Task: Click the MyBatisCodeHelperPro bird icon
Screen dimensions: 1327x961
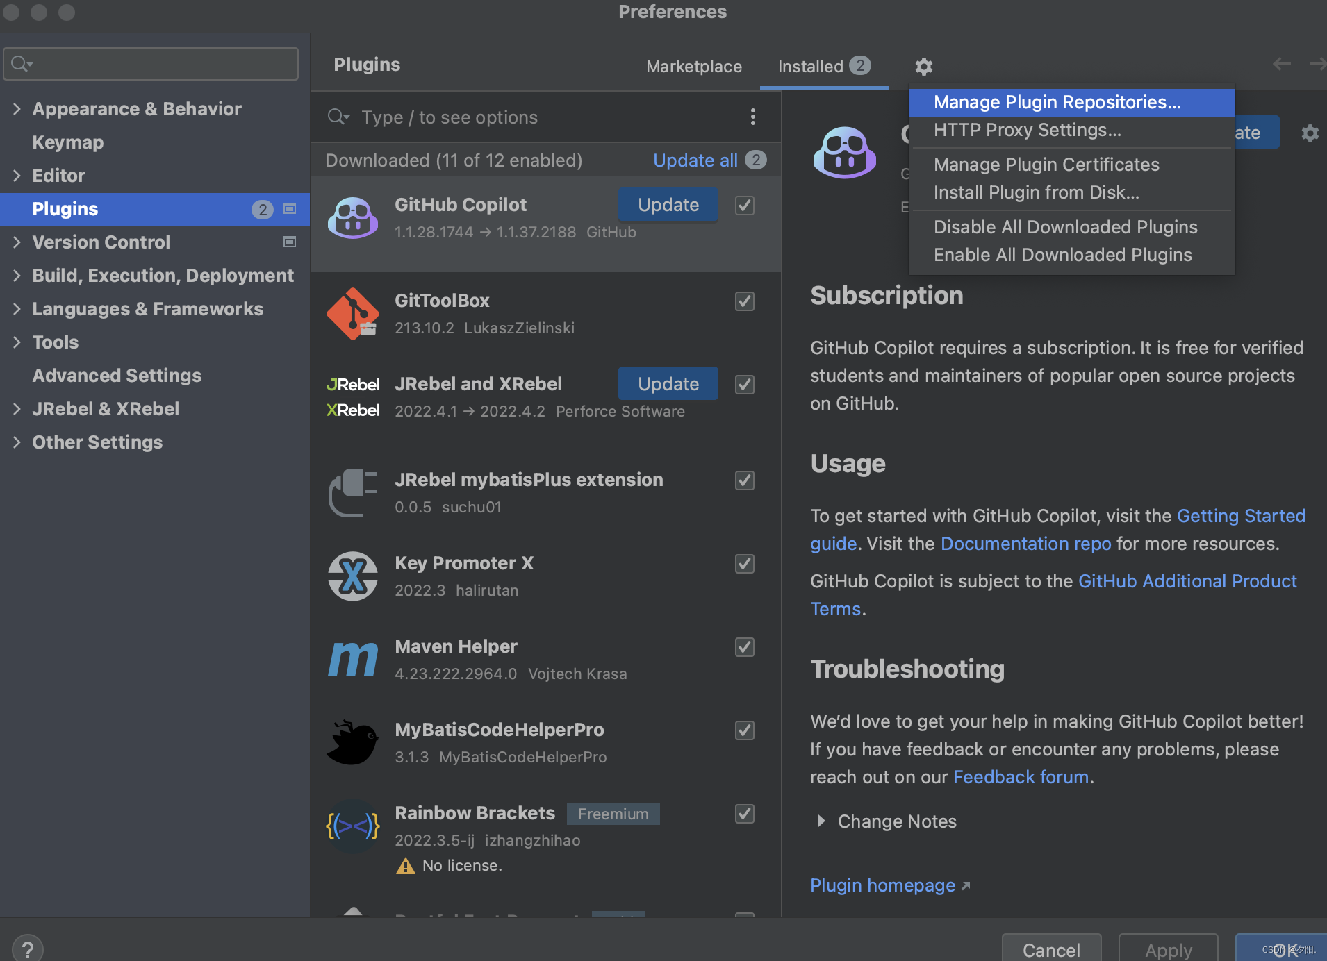Action: [353, 743]
